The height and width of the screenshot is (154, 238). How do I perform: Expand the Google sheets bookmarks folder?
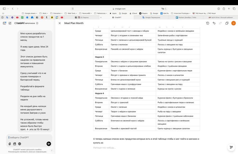30,14
